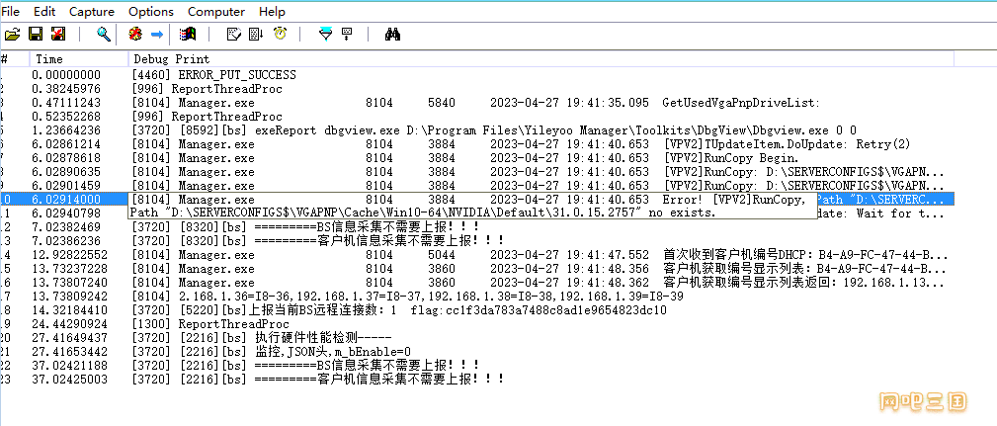
Task: Select the 执行硬件性能检测 log row
Action: 477,338
